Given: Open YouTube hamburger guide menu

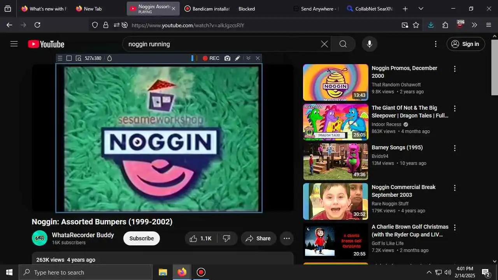Looking at the screenshot, I should pyautogui.click(x=14, y=44).
